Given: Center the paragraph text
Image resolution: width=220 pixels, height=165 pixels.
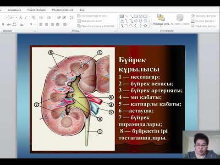Looking at the screenshot, I should coord(47,24).
